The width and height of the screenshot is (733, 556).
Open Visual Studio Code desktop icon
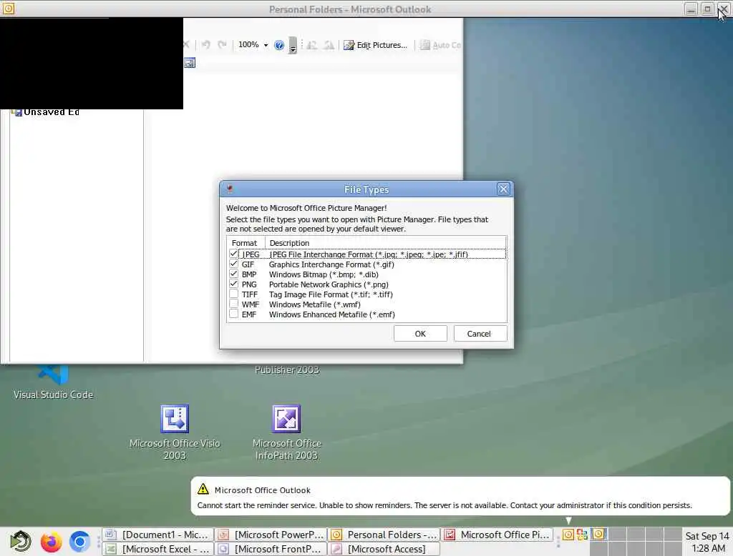click(x=53, y=374)
